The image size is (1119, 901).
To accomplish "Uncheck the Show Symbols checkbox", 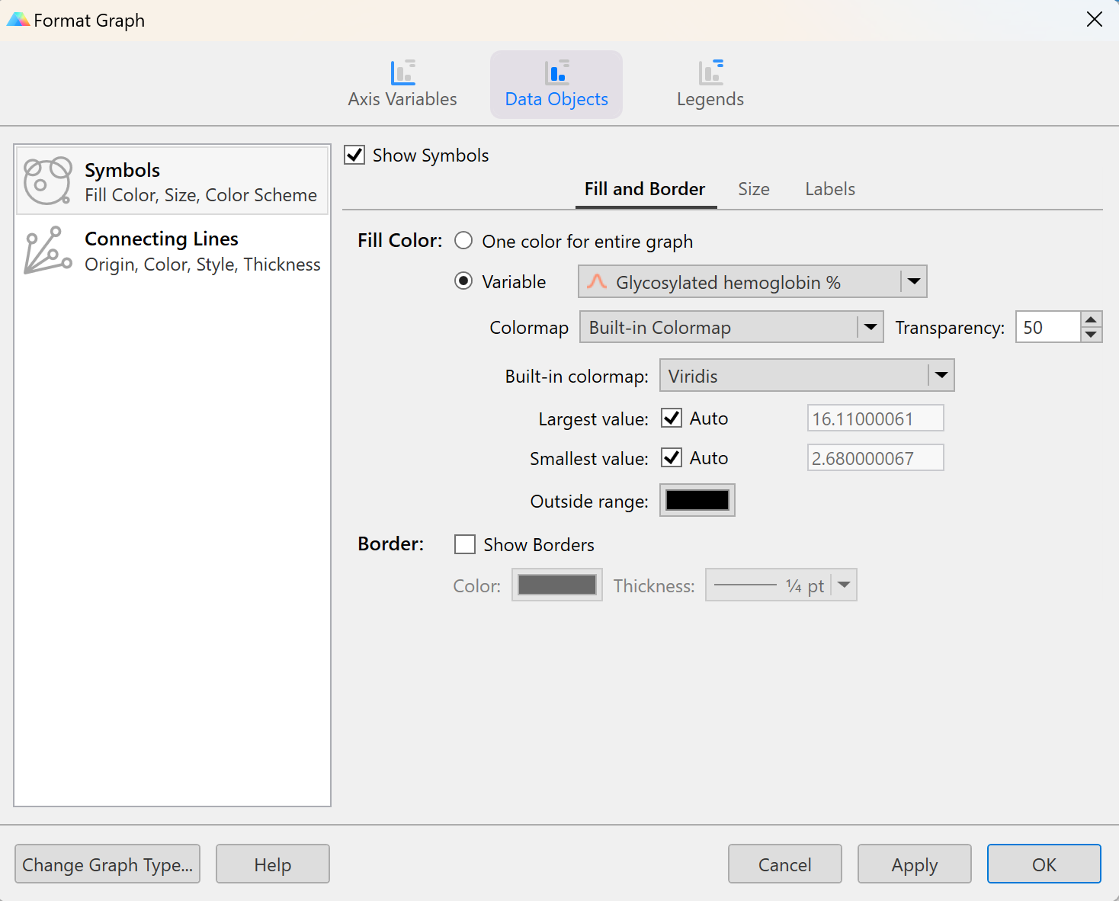I will click(x=354, y=156).
